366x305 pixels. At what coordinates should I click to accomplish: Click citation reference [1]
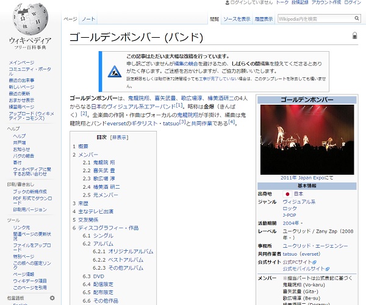coord(179,105)
